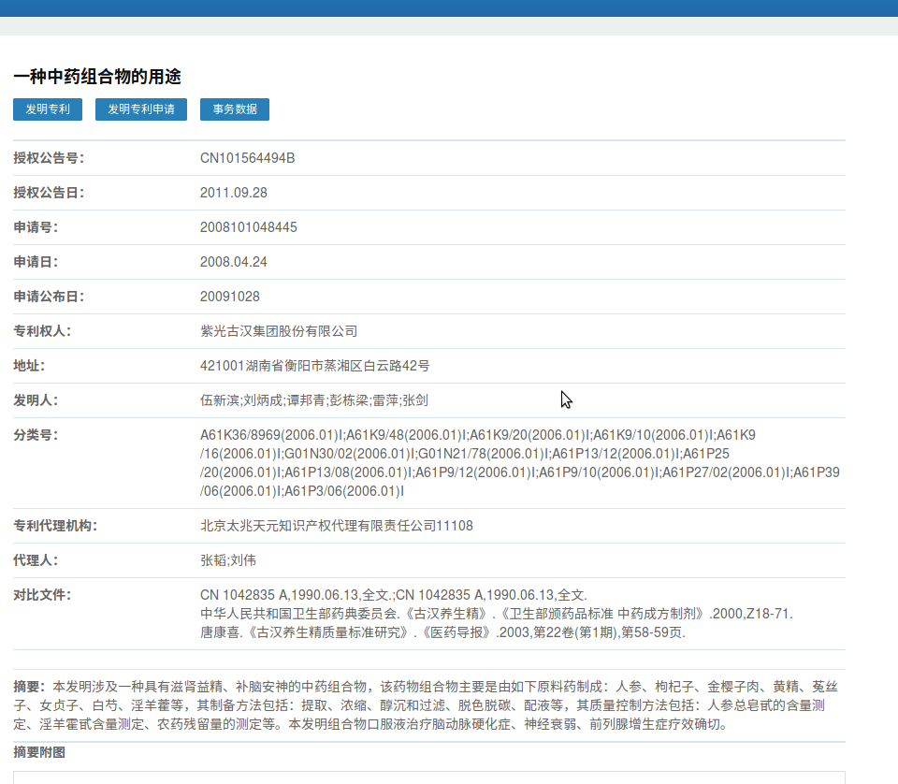Open the 发明专利申请 section button
The width and height of the screenshot is (898, 784).
pyautogui.click(x=141, y=109)
